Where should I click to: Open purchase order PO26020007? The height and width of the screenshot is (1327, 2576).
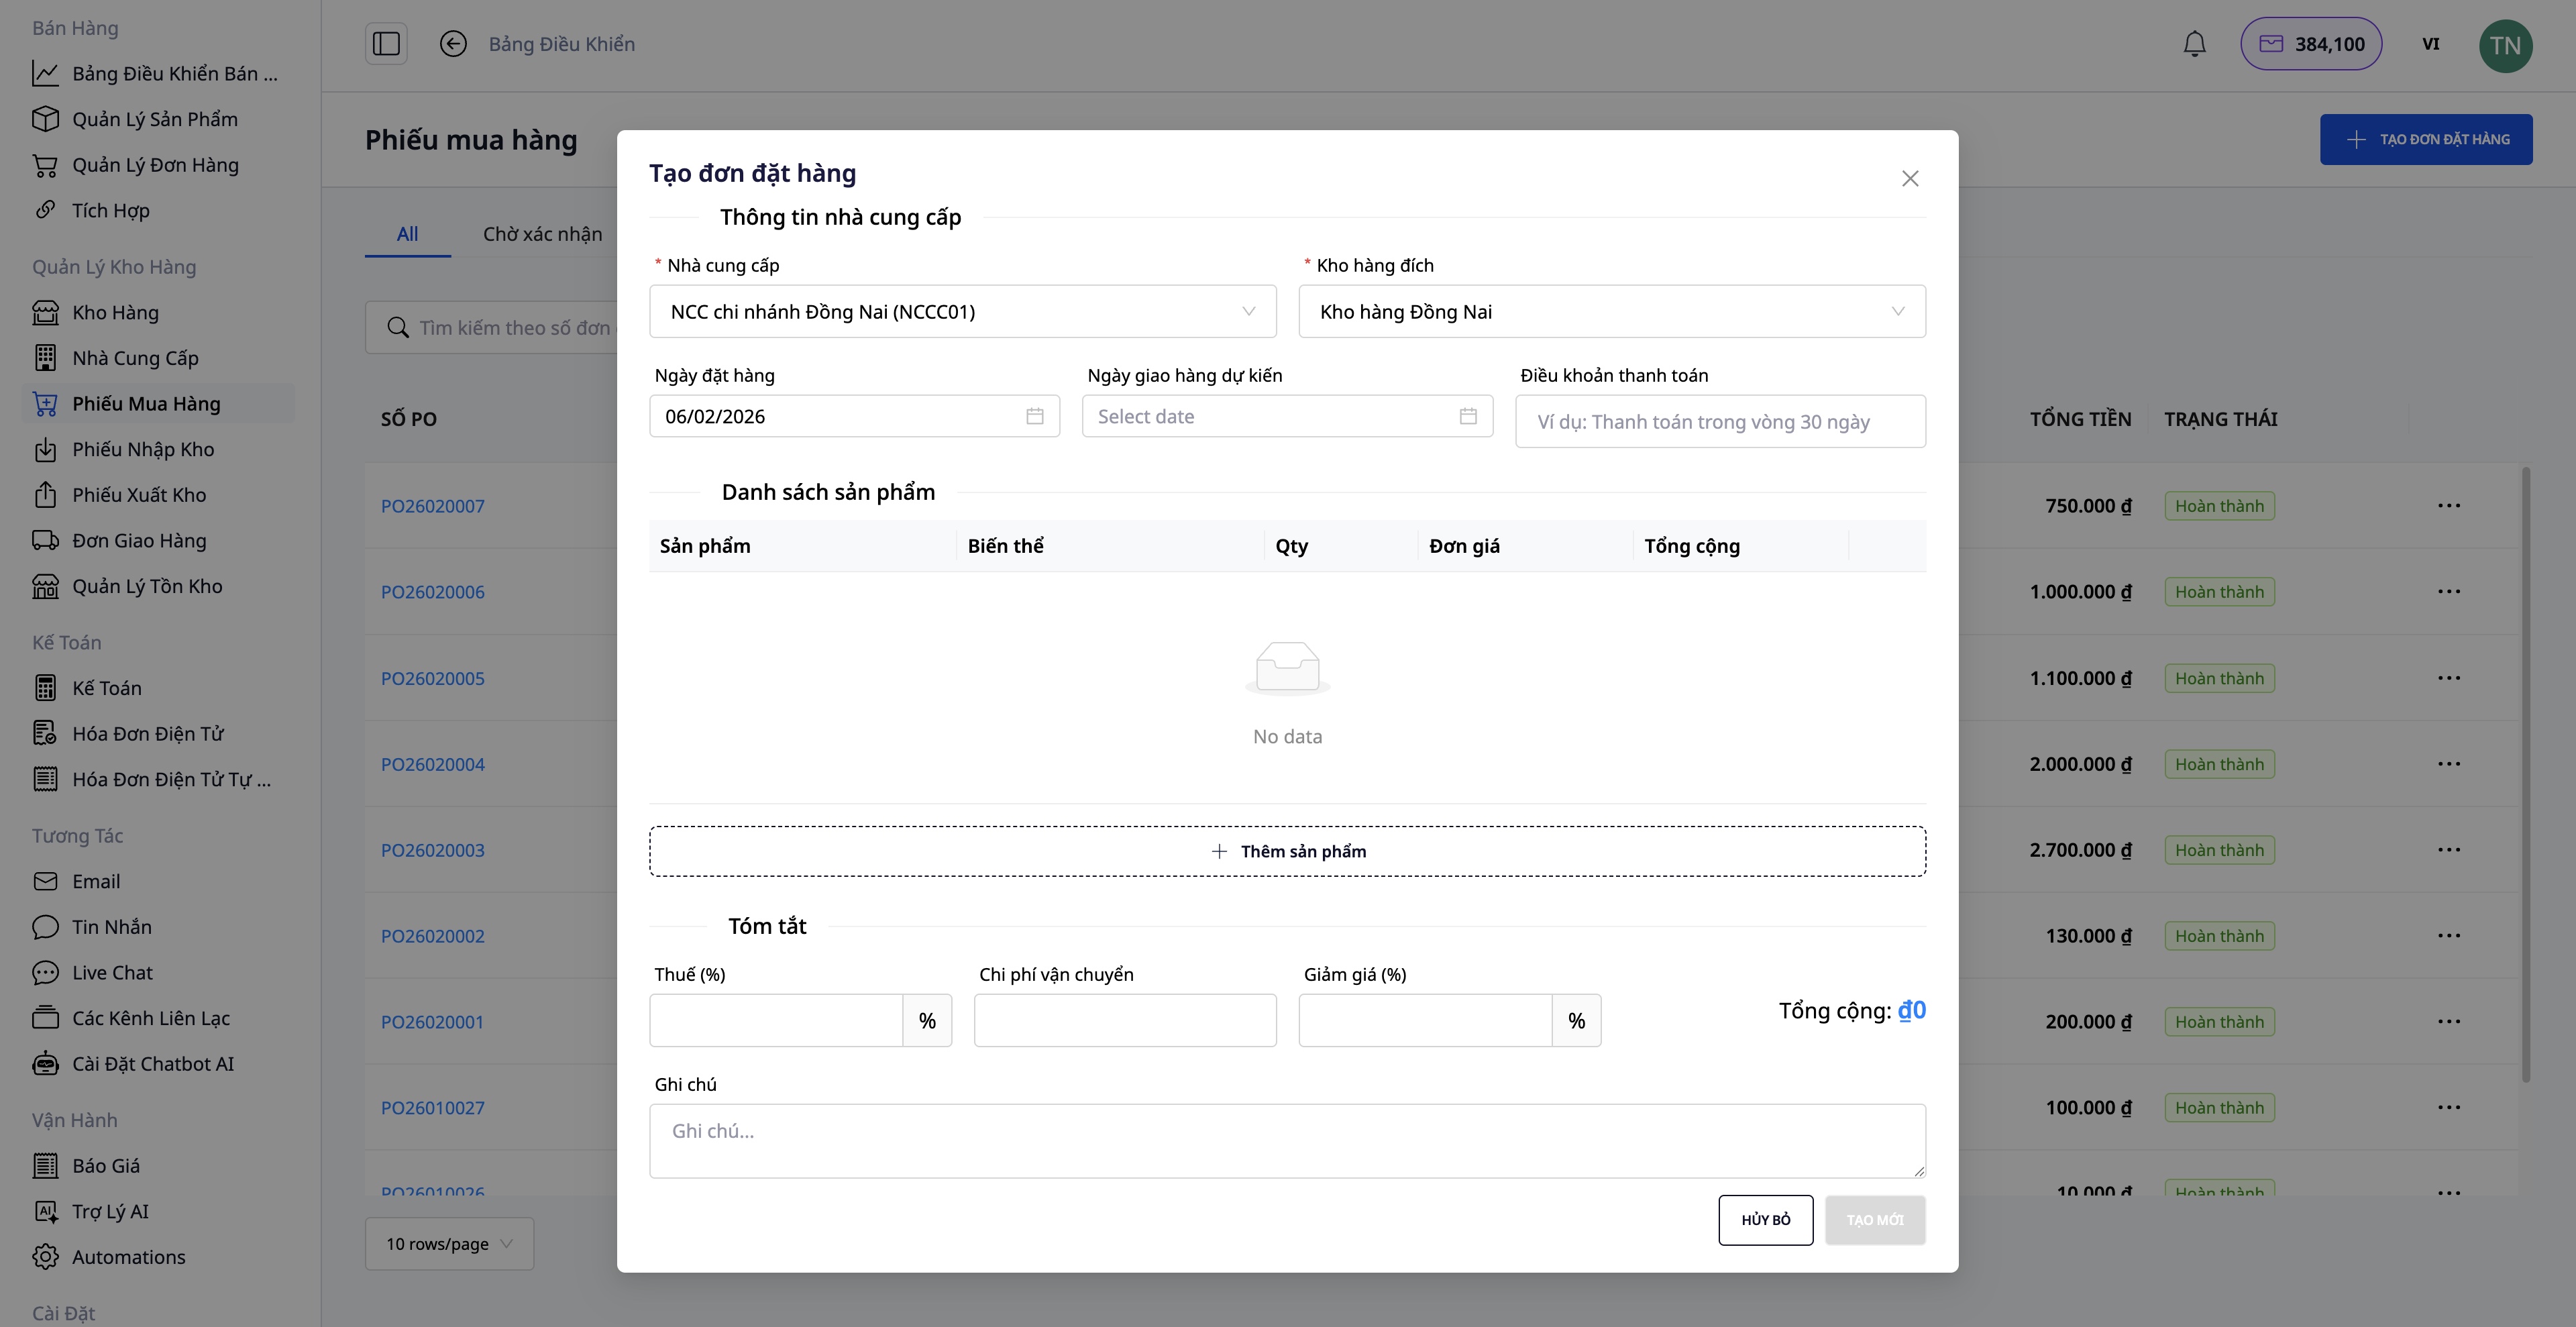[x=432, y=505]
